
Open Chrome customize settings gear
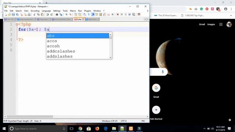tap(230, 120)
